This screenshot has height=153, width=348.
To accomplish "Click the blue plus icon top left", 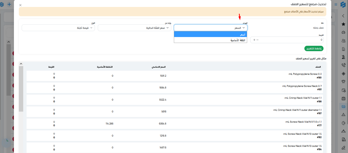I will tap(9, 4).
